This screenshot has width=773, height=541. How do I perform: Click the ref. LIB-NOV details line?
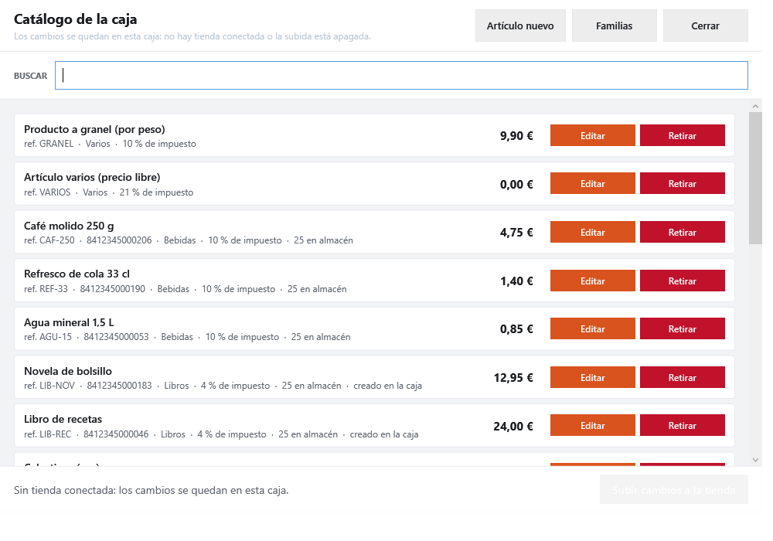click(x=223, y=386)
